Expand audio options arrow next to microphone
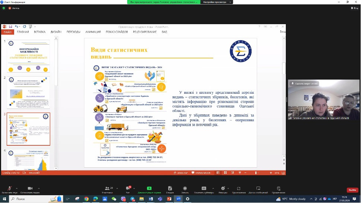The height and width of the screenshot is (203, 361). click(x=17, y=188)
